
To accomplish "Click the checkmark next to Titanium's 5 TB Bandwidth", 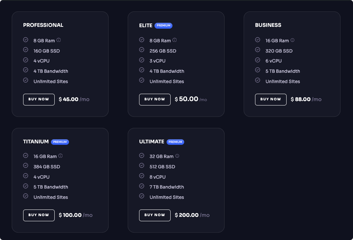I will (26, 186).
